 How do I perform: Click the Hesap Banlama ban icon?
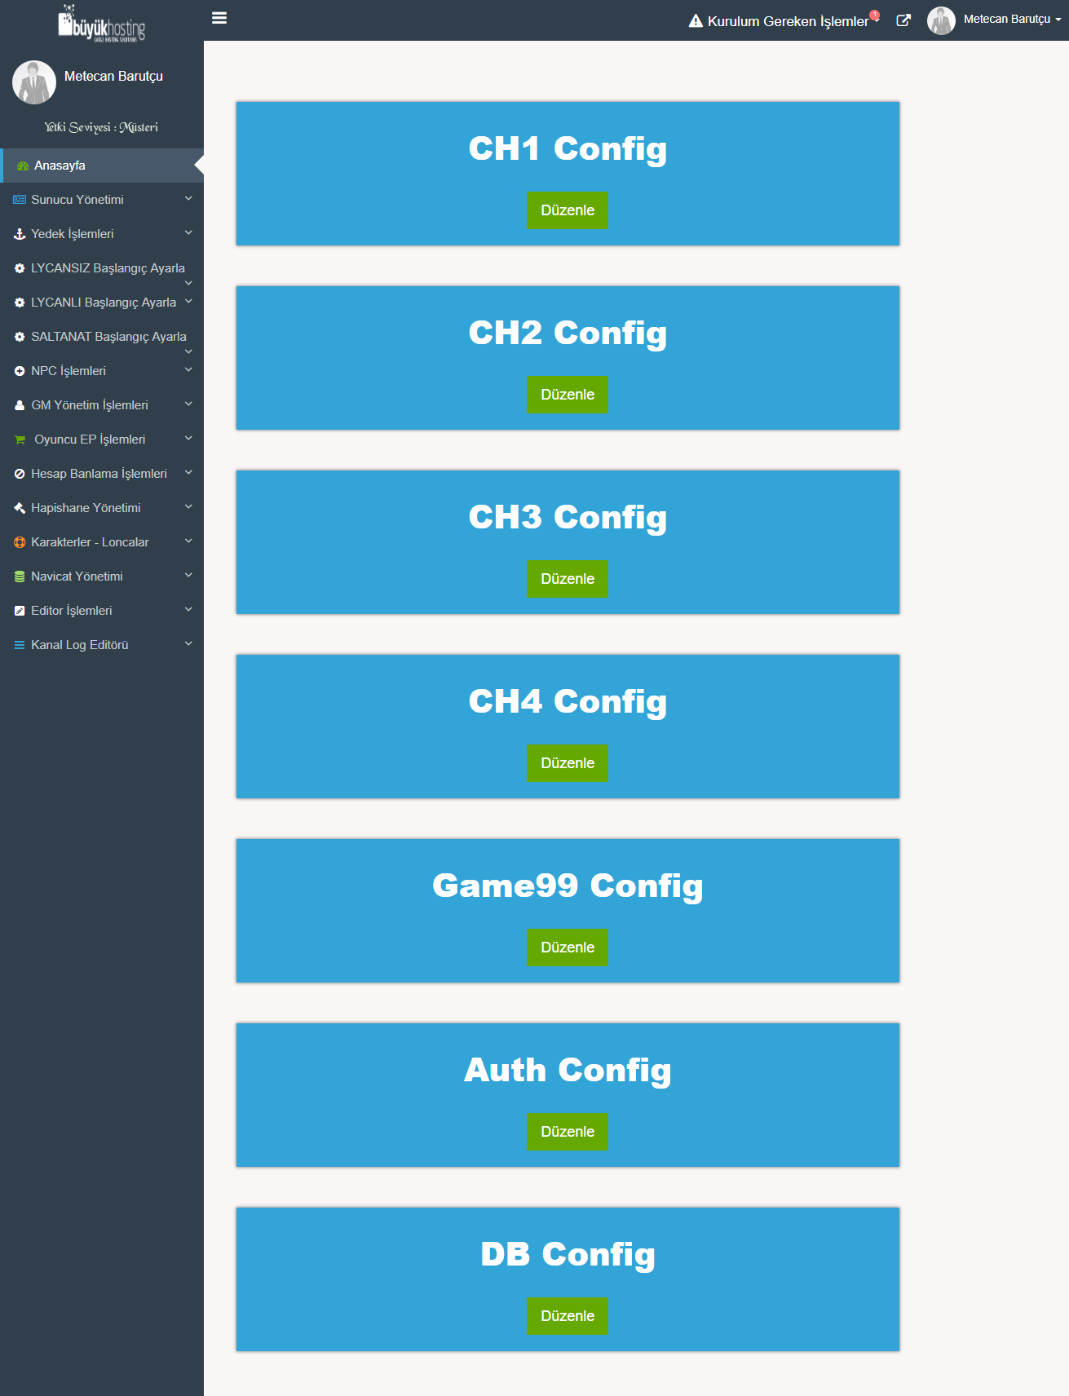point(20,474)
